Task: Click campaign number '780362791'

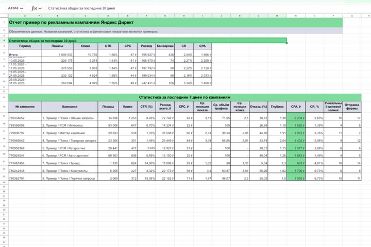Action: point(25,177)
